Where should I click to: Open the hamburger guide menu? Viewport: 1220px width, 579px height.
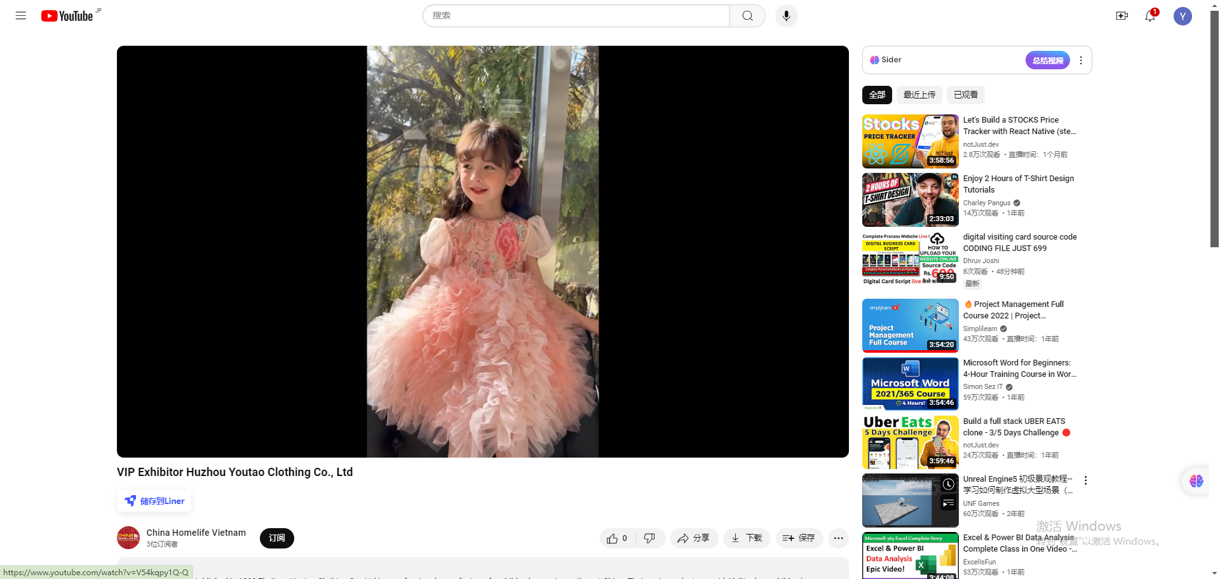coord(21,16)
